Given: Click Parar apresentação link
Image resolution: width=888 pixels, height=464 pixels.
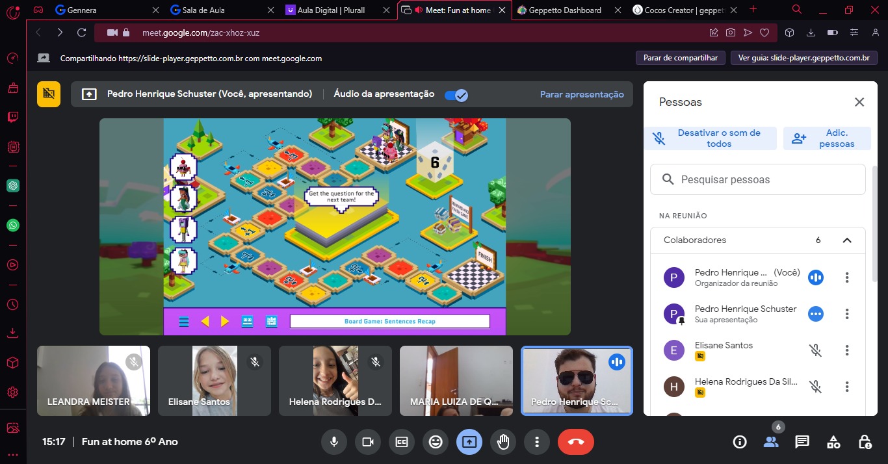Looking at the screenshot, I should pyautogui.click(x=582, y=94).
